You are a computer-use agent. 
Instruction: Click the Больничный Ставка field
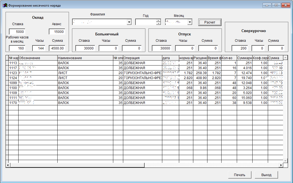[x=85, y=48]
